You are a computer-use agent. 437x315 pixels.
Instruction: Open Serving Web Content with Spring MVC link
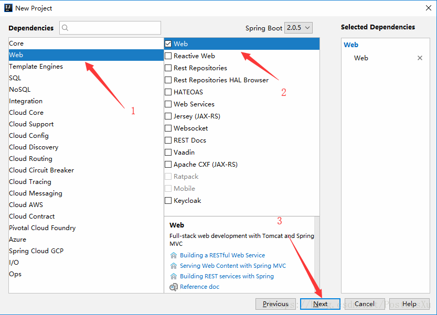pyautogui.click(x=233, y=266)
